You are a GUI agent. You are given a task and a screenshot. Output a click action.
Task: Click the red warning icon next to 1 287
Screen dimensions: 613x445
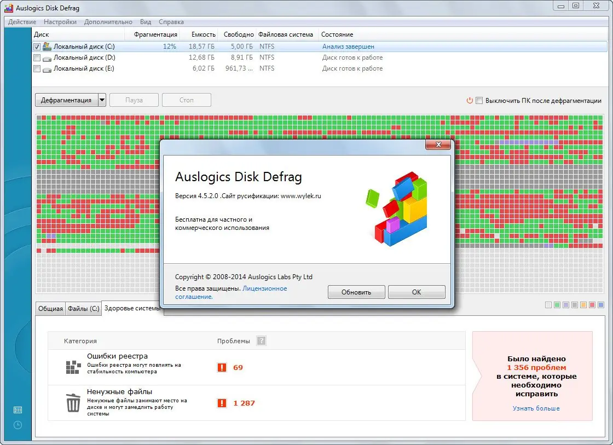pos(222,403)
